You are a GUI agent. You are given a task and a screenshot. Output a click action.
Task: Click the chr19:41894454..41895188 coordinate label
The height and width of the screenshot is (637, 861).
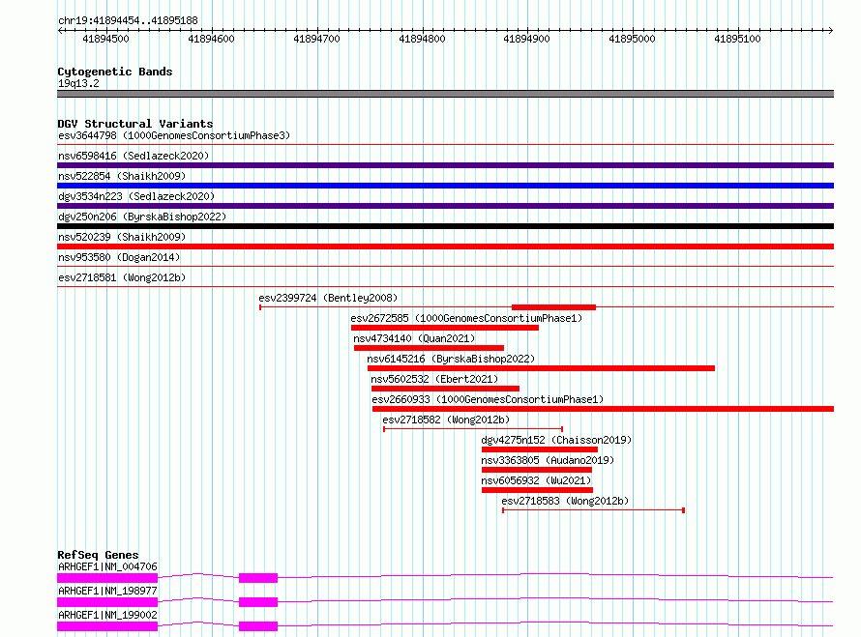pyautogui.click(x=128, y=21)
